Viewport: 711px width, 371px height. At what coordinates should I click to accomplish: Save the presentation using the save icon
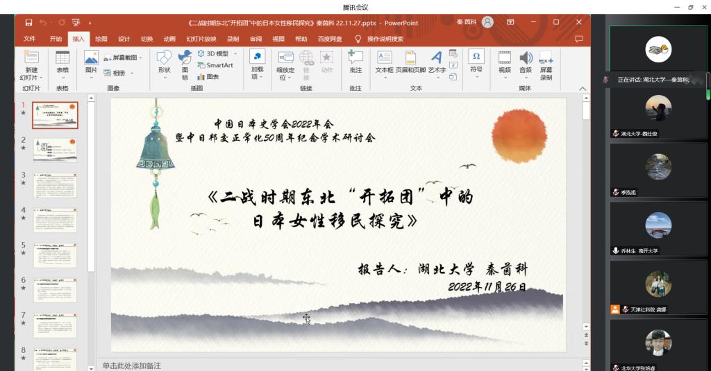pyautogui.click(x=28, y=23)
